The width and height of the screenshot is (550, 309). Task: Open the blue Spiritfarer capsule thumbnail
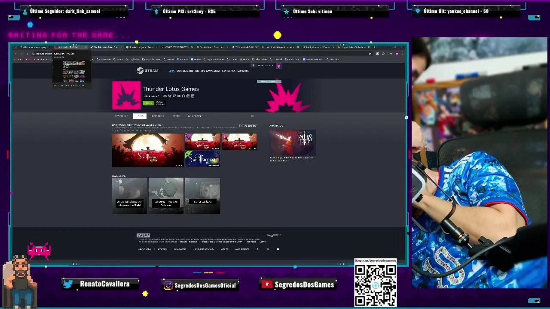pos(202,159)
